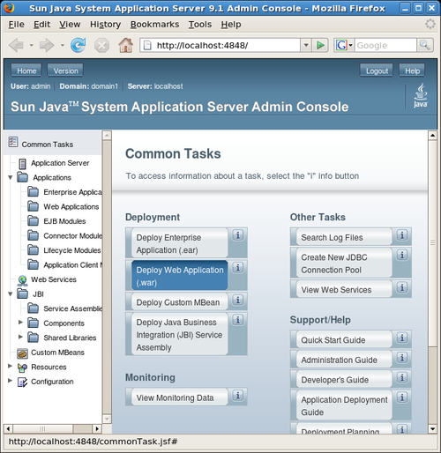
Task: Open the File menu
Action: (x=16, y=25)
